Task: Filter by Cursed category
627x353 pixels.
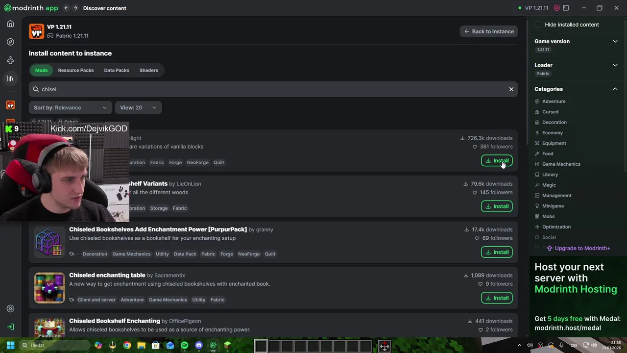Action: coord(550,112)
